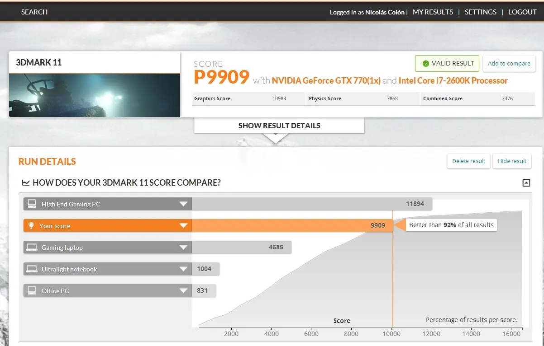Go to MY RESULTS
Viewport: 544px width, 346px height.
(x=433, y=12)
